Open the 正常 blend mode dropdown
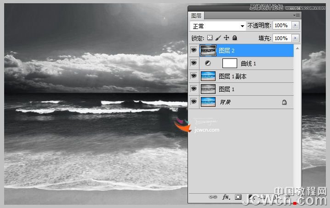Viewport: 330px width, 208px height. point(218,26)
